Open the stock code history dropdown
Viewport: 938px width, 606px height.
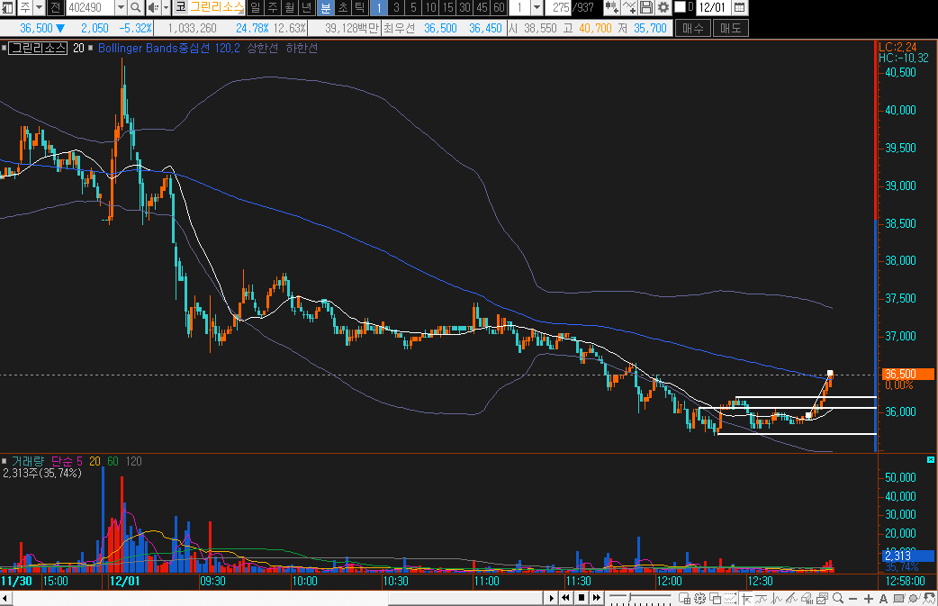point(121,7)
